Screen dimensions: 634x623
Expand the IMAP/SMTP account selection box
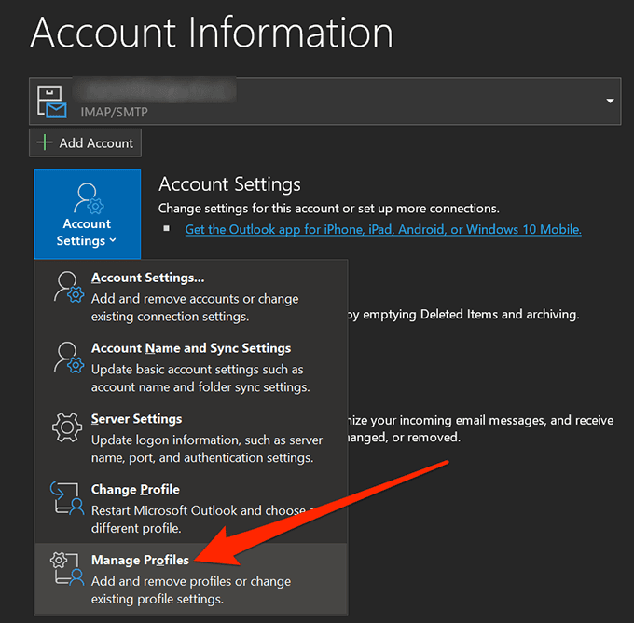(x=325, y=101)
